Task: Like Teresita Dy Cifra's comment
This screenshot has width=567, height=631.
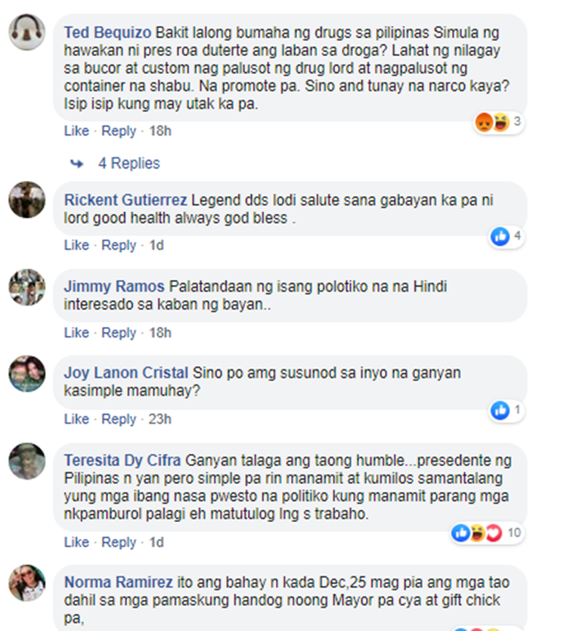Action: (76, 542)
